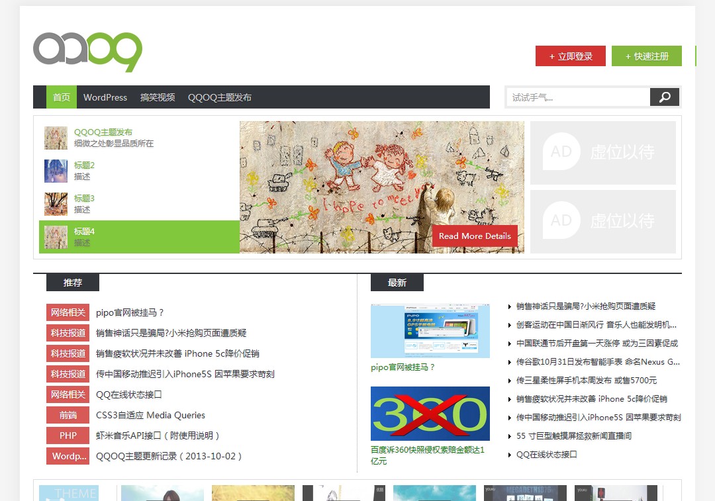Image resolution: width=715 pixels, height=501 pixels.
Task: Click the Read More Details button
Action: 475,236
